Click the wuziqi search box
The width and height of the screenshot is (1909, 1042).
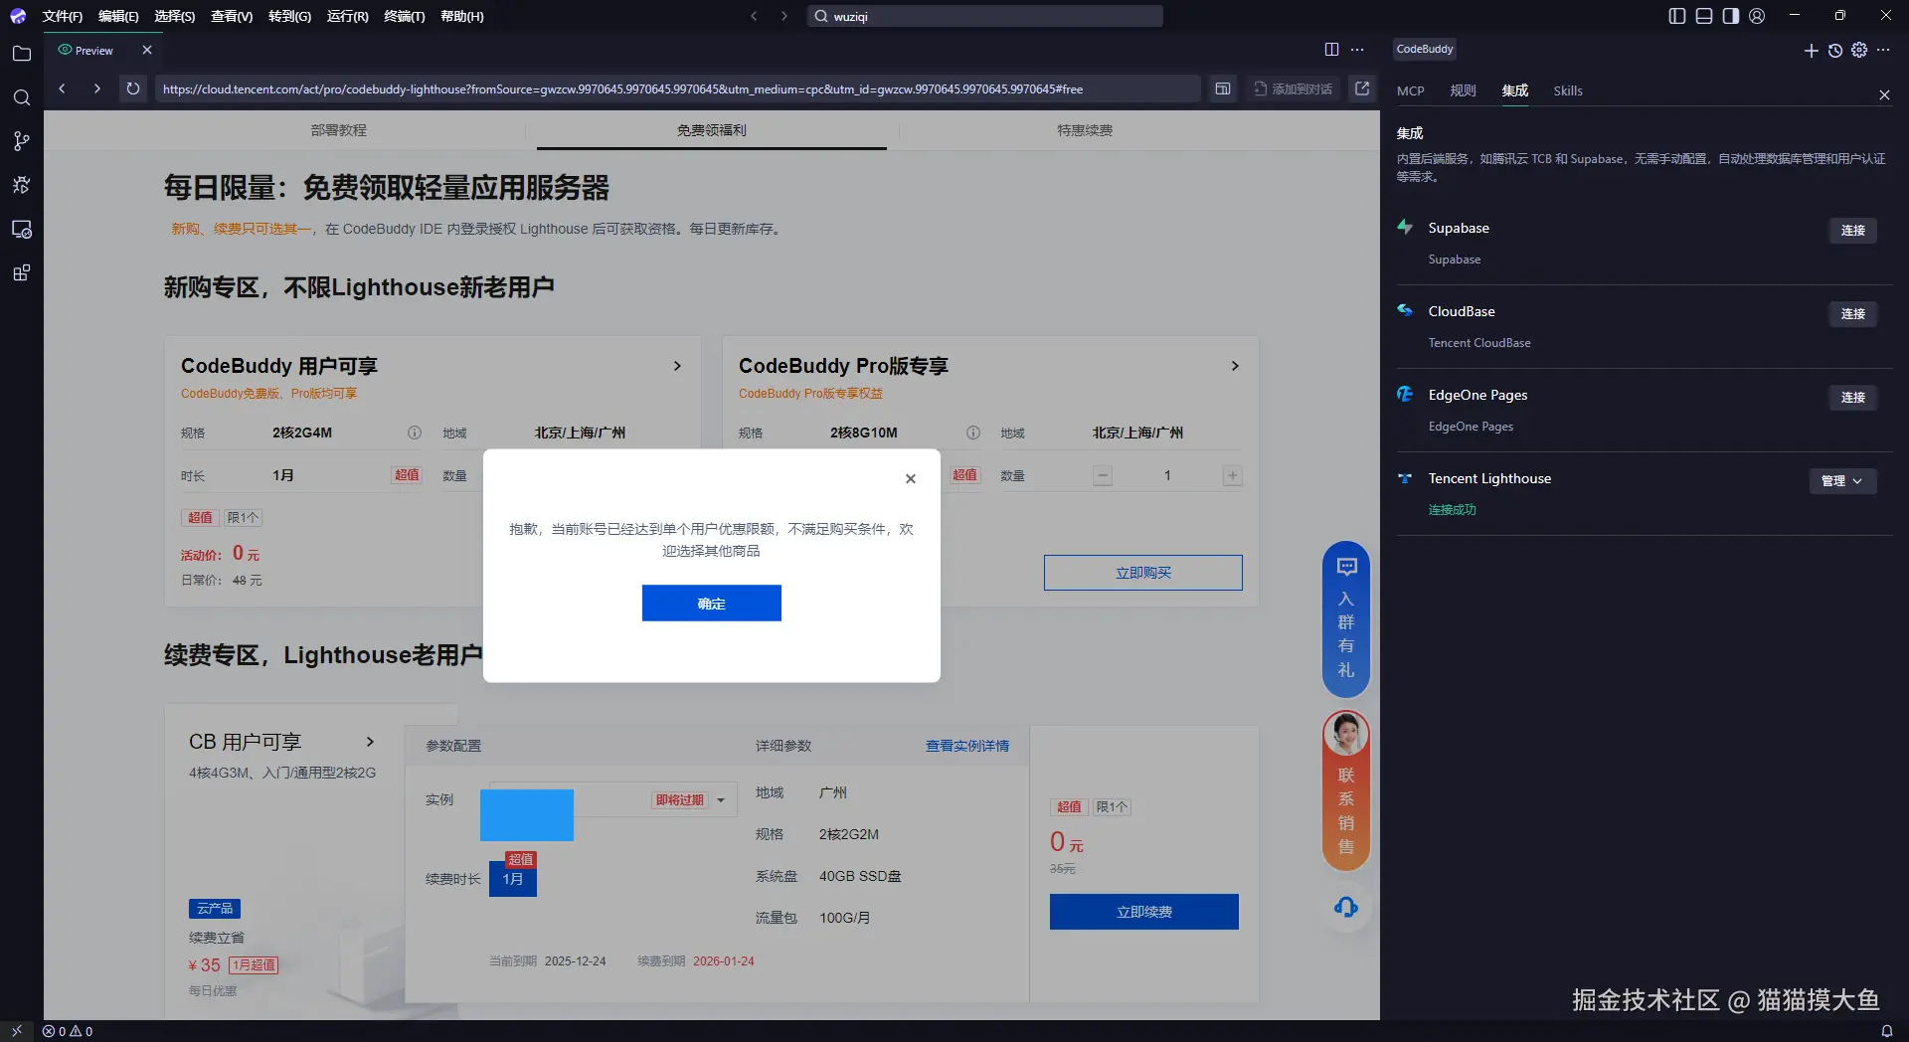click(984, 16)
